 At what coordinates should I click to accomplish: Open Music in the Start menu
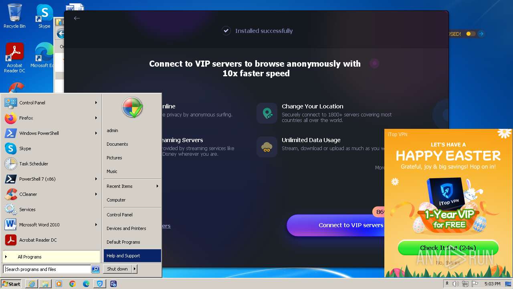pos(132,171)
